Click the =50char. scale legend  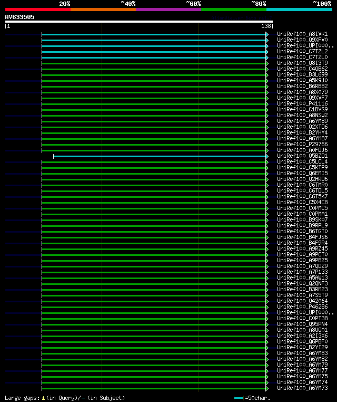click(x=252, y=398)
